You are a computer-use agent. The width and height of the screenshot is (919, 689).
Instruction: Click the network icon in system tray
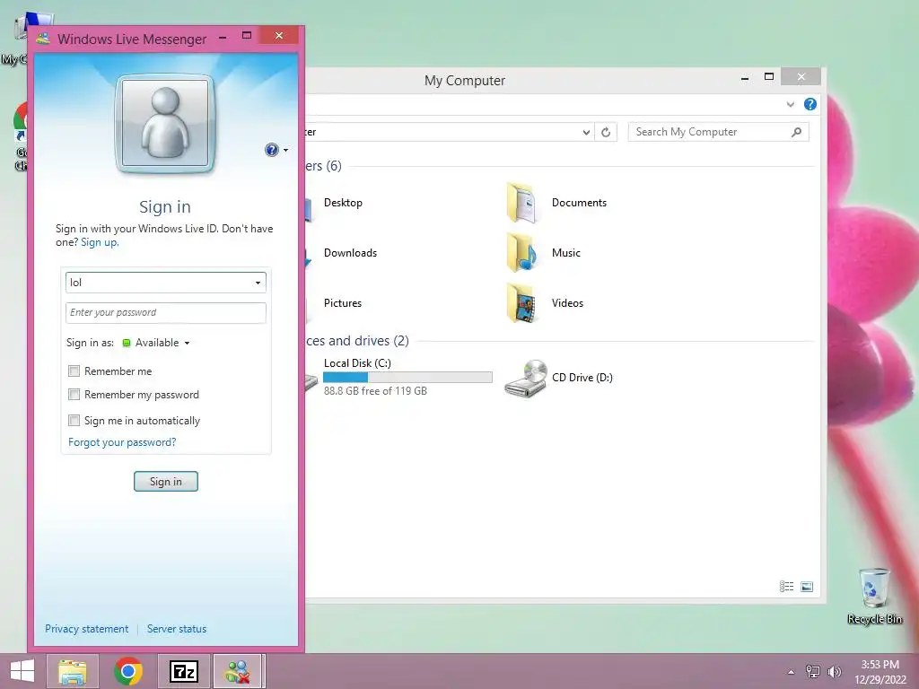coord(813,672)
